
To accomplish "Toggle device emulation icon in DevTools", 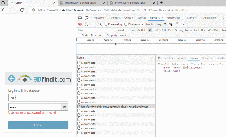I will click(x=86, y=18).
